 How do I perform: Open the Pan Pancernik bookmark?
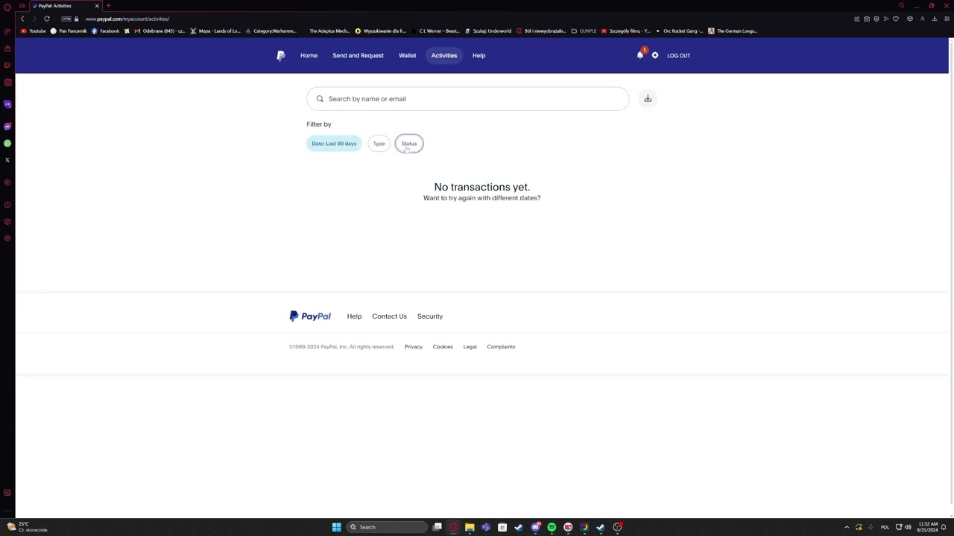69,31
